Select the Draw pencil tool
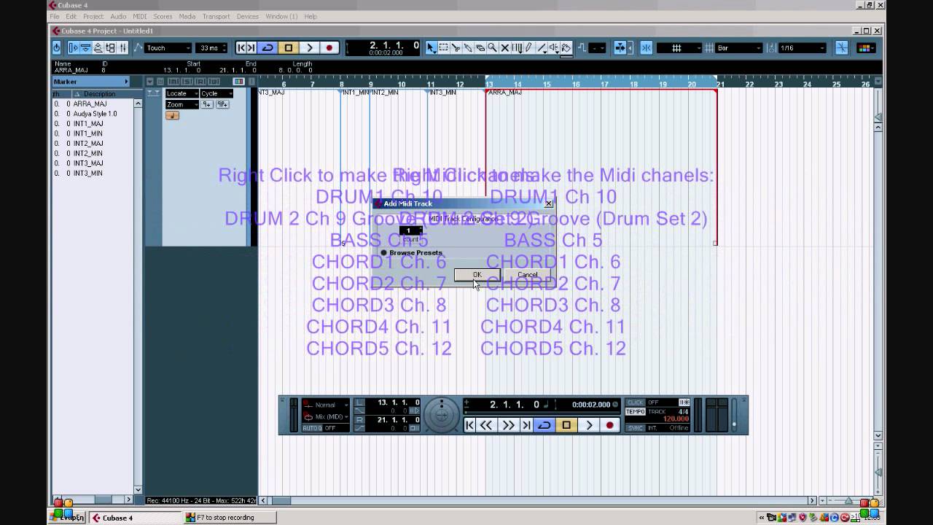Image resolution: width=933 pixels, height=525 pixels. point(528,48)
